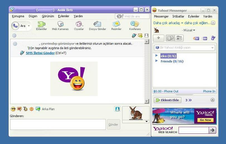Start Web Kamerası

pos(60,26)
